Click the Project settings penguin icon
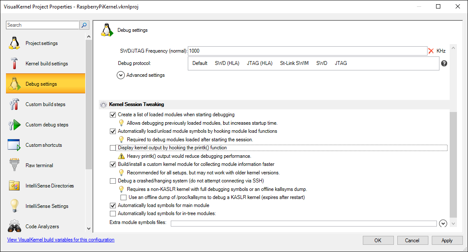 coord(14,43)
